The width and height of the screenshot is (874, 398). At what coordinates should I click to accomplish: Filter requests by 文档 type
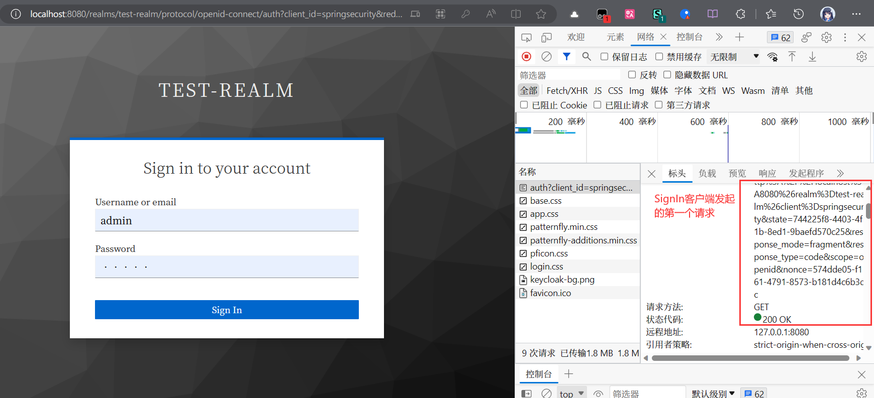[707, 91]
